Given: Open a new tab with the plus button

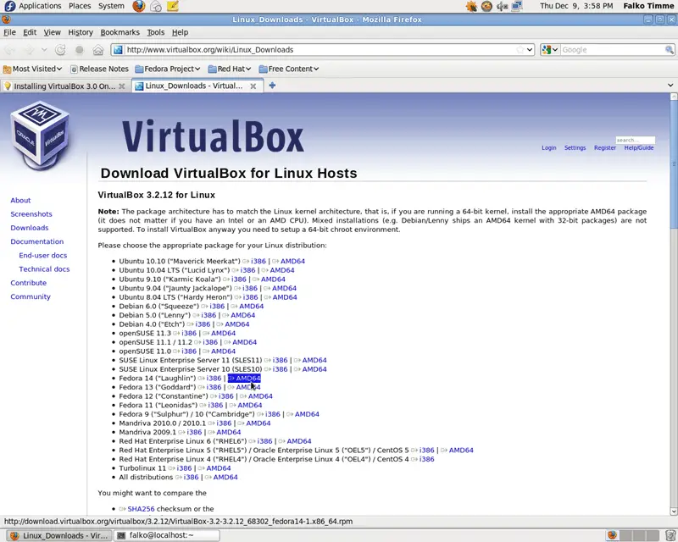Looking at the screenshot, I should coord(272,86).
